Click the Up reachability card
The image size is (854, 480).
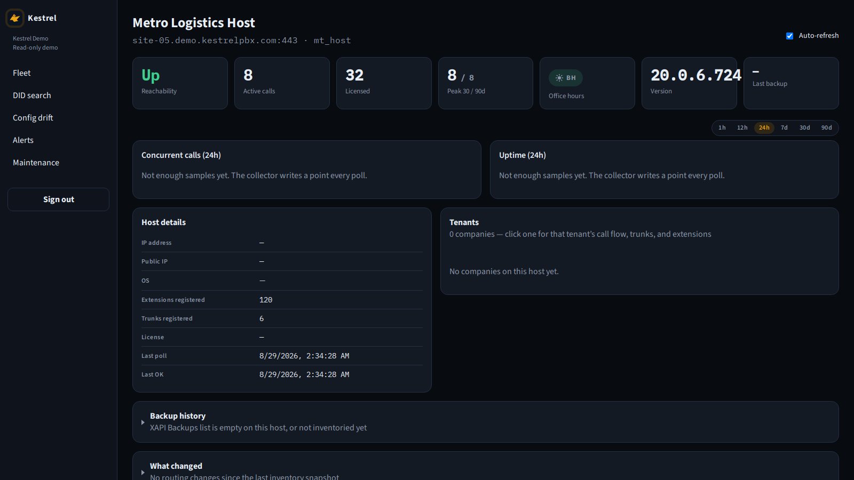(180, 83)
